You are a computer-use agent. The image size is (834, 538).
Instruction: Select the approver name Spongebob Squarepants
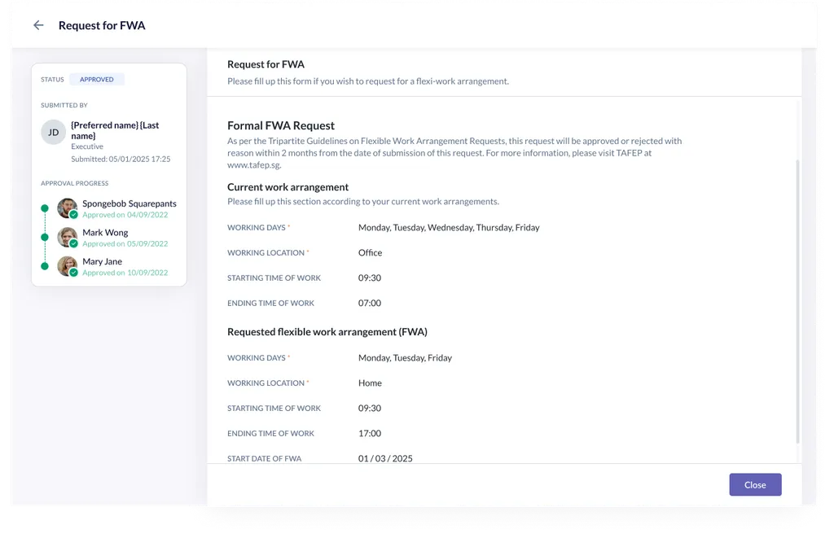pyautogui.click(x=129, y=203)
